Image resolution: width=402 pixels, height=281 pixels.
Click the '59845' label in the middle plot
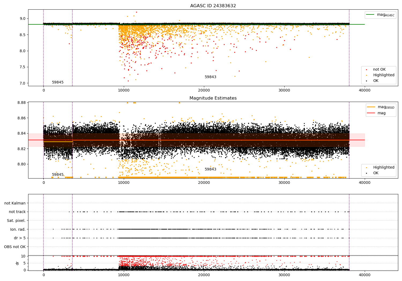(58, 175)
